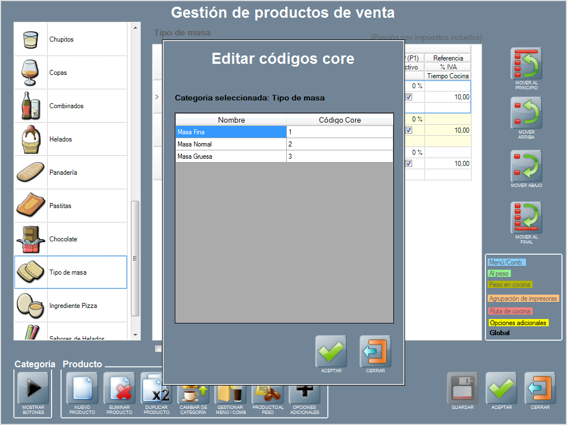Viewport: 567px width, 425px height.
Task: Select the Helados category
Action: tap(70, 139)
